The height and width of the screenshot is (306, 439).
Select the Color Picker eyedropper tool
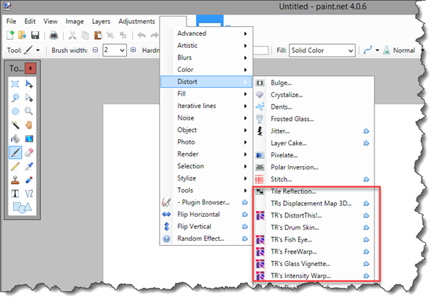29,166
